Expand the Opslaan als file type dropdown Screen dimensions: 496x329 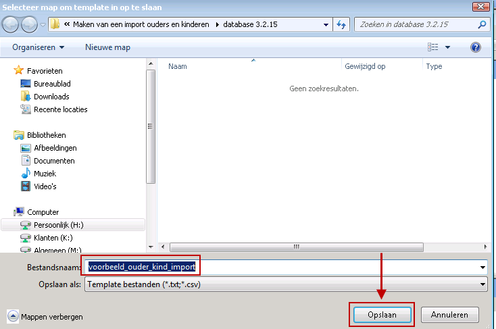(x=482, y=284)
